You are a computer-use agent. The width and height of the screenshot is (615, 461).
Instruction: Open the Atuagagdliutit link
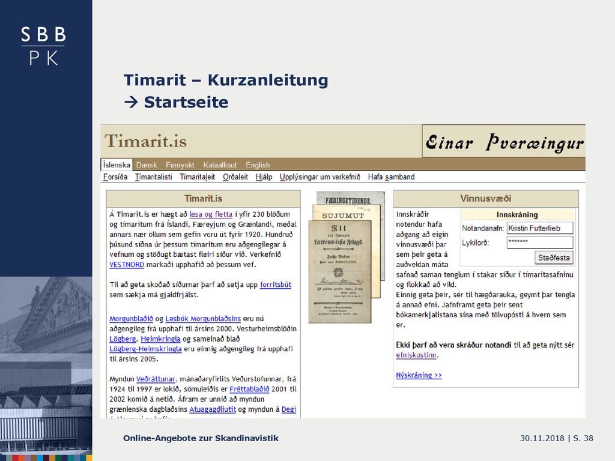point(213,409)
